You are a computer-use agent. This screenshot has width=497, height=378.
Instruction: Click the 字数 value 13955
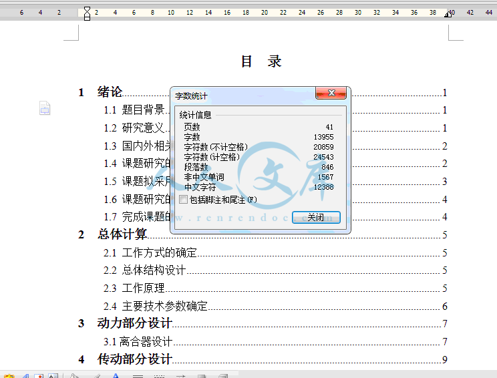pyautogui.click(x=323, y=137)
